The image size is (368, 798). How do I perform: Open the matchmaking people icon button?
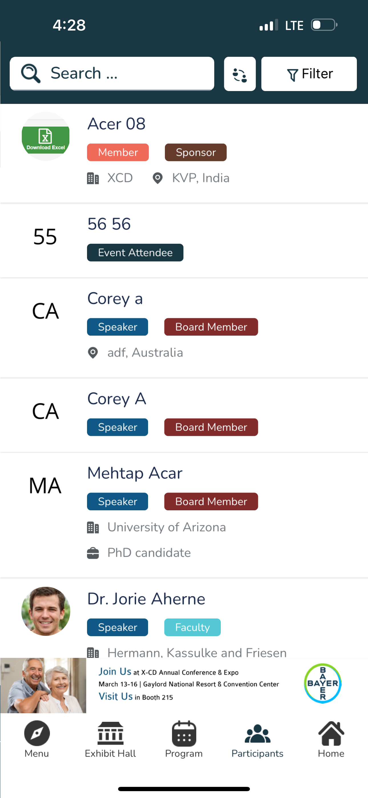240,74
